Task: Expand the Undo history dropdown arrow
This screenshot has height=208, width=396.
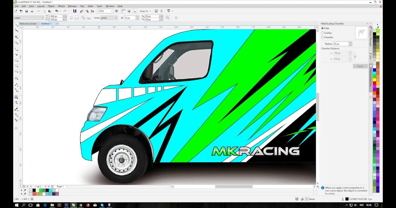Action: (60, 11)
